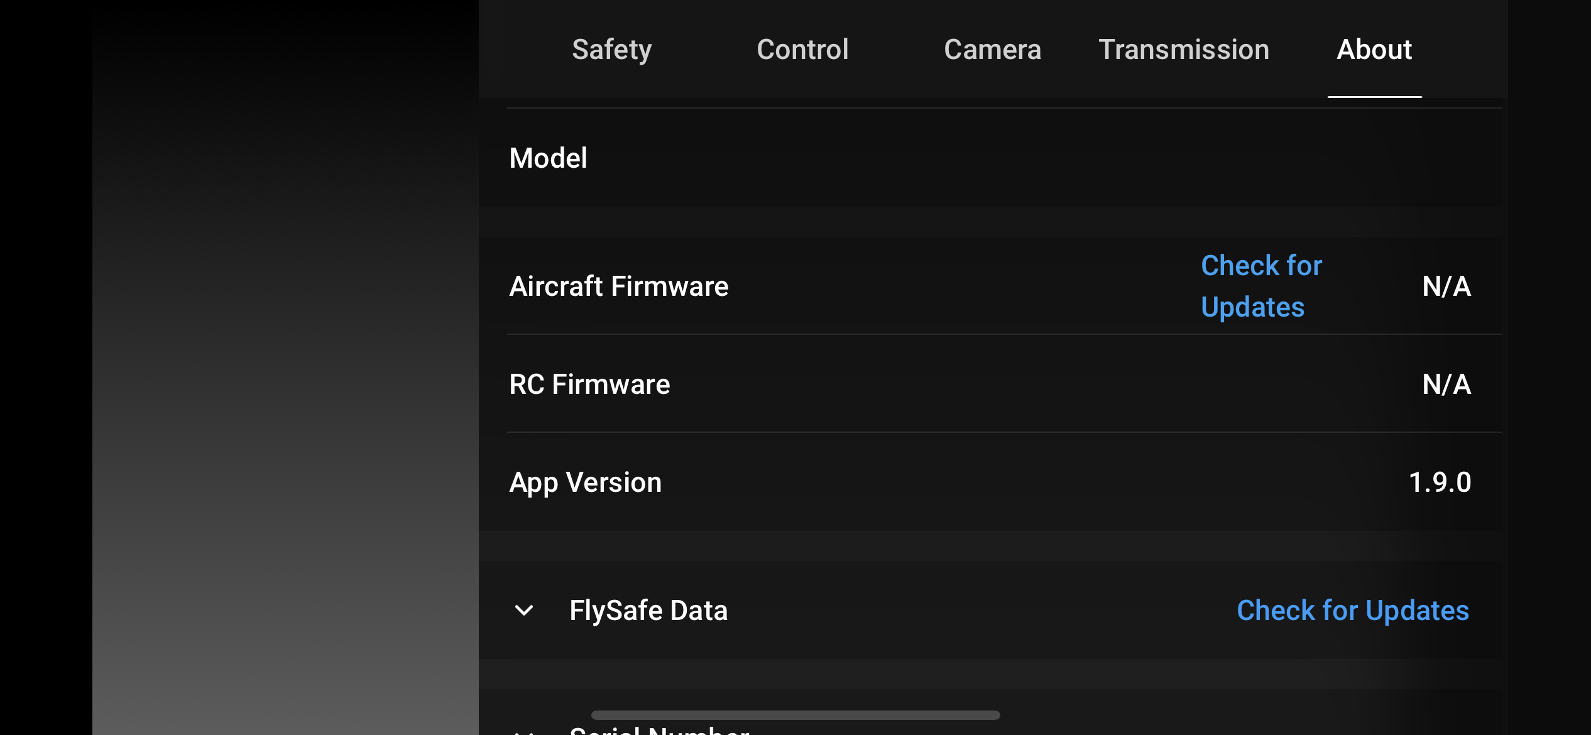
Task: View the Aircraft Firmware version N/A
Action: pos(1446,285)
